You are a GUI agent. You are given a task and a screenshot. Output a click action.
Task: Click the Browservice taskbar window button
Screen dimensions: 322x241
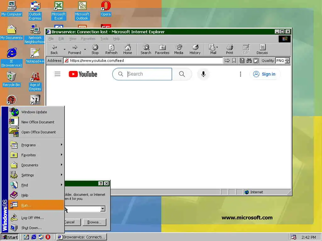pos(82,237)
